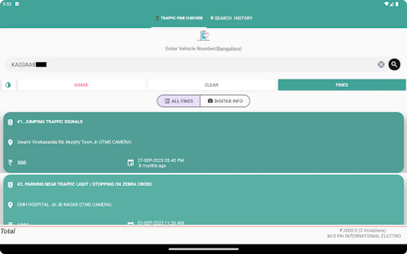Click the vehicle number input field
This screenshot has height=254, width=407.
pyautogui.click(x=170, y=64)
